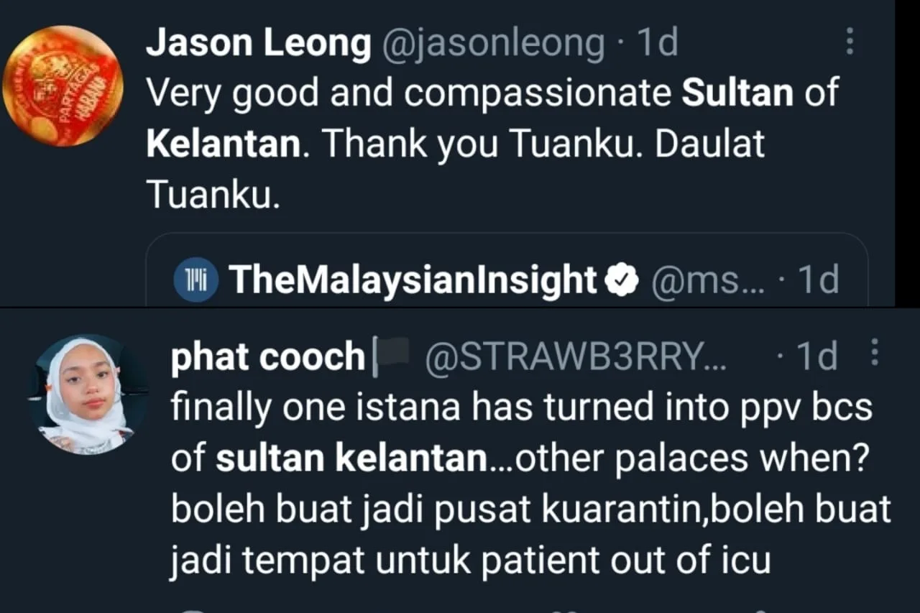Open the @STRAWB3RRY... handle link
This screenshot has width=920, height=613.
[575, 356]
